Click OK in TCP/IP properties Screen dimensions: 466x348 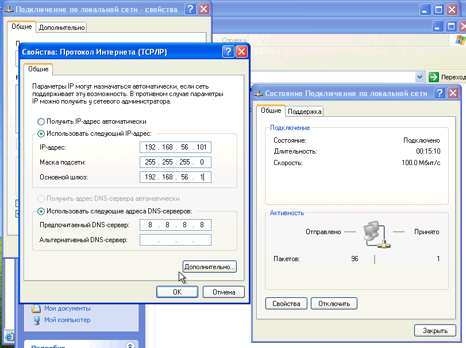coord(177,292)
